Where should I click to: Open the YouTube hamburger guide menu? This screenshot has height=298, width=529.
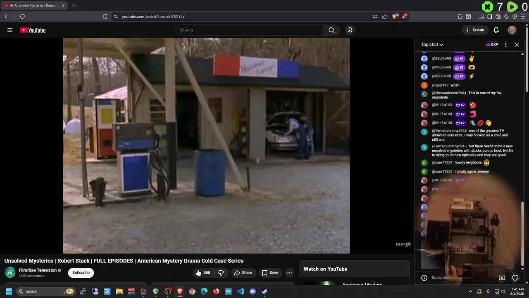10,30
